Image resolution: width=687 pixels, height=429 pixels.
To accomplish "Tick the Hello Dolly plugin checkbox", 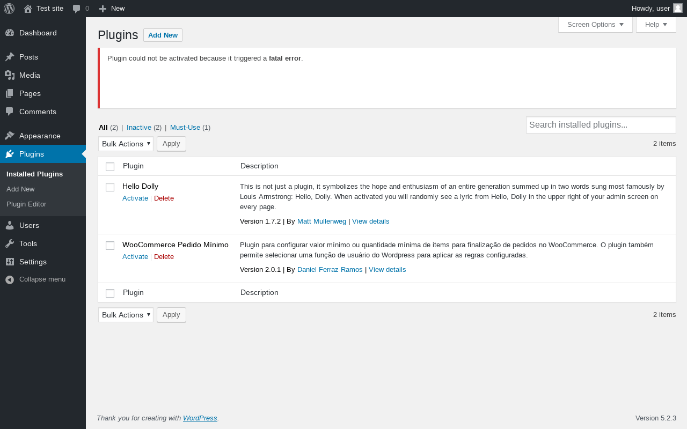I will point(110,187).
